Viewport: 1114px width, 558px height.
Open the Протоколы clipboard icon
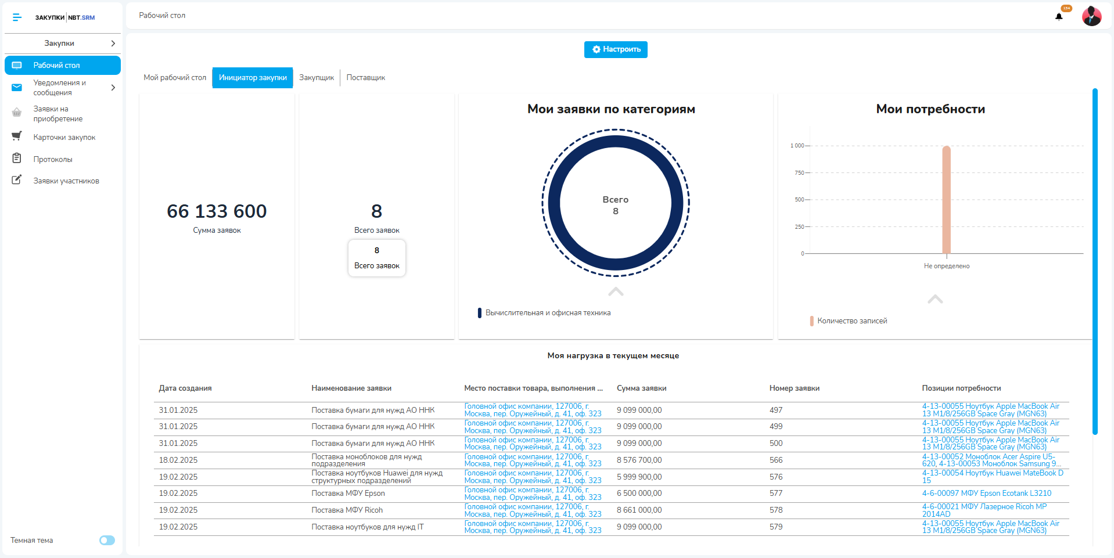17,159
